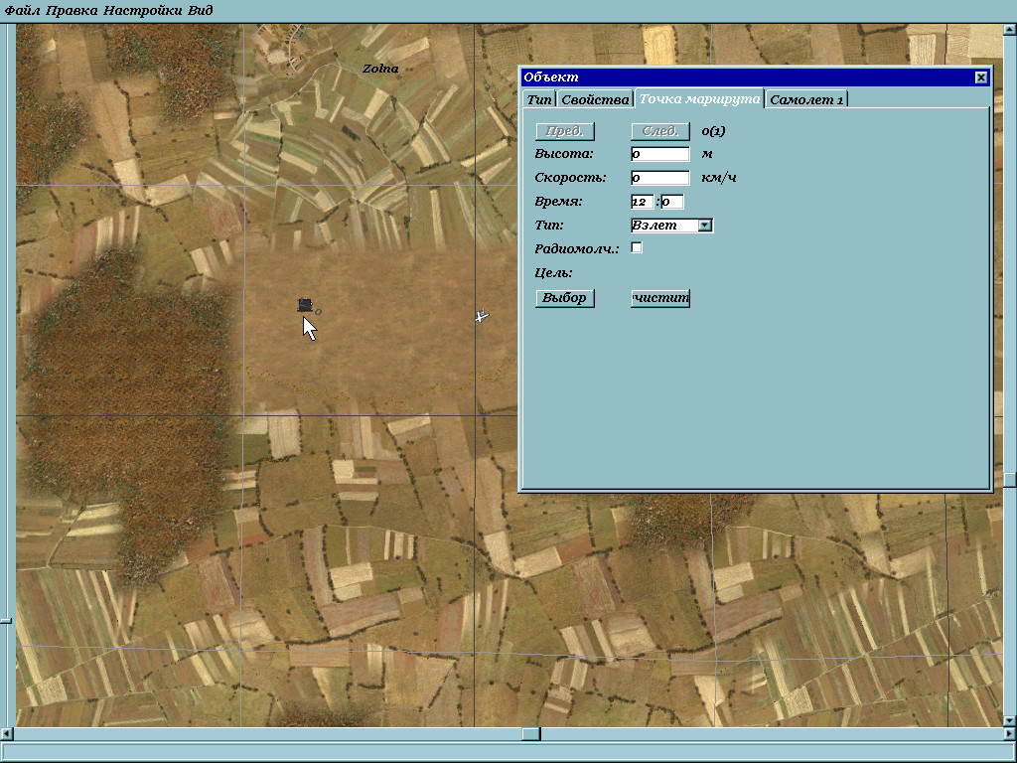Open the Настройки menu
The height and width of the screenshot is (763, 1017).
143,10
